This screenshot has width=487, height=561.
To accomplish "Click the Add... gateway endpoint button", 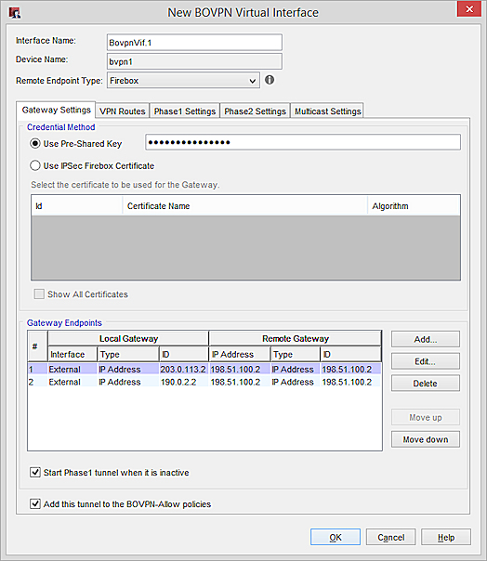I will point(426,339).
